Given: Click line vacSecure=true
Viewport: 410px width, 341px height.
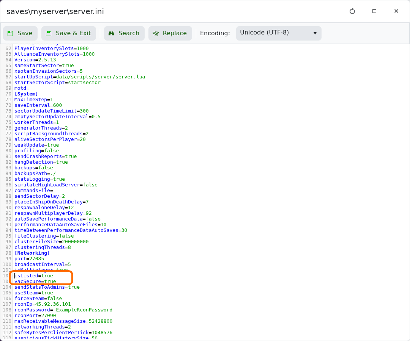Looking at the screenshot, I should click(x=35, y=282).
